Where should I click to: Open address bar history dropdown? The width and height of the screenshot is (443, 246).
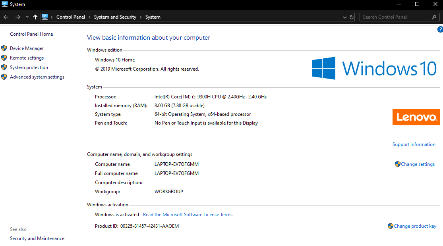point(345,17)
